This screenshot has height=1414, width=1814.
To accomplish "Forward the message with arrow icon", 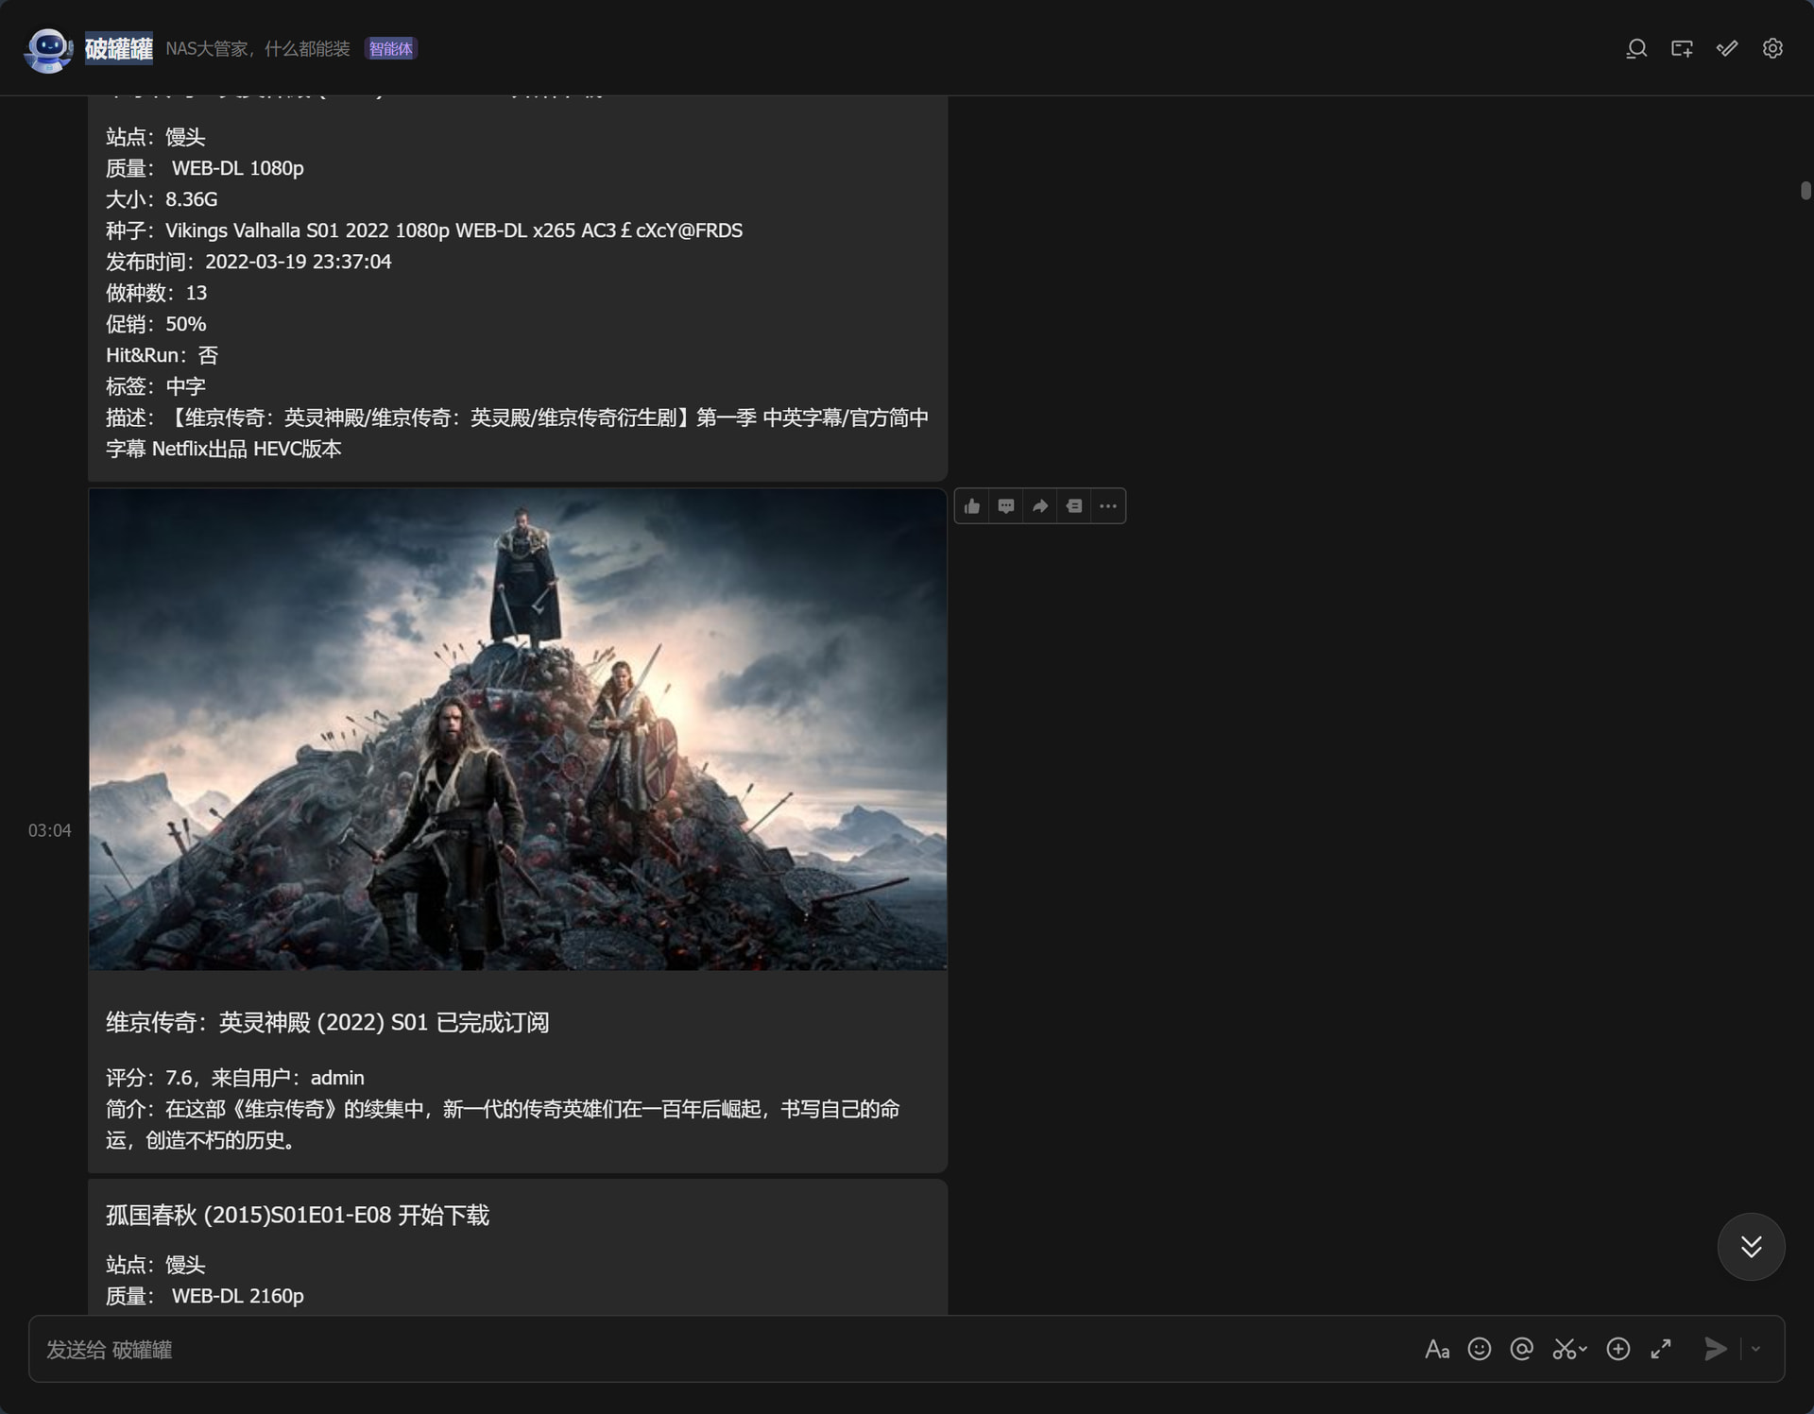I will pyautogui.click(x=1040, y=506).
